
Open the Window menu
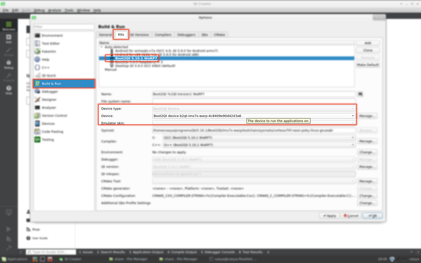(x=83, y=10)
